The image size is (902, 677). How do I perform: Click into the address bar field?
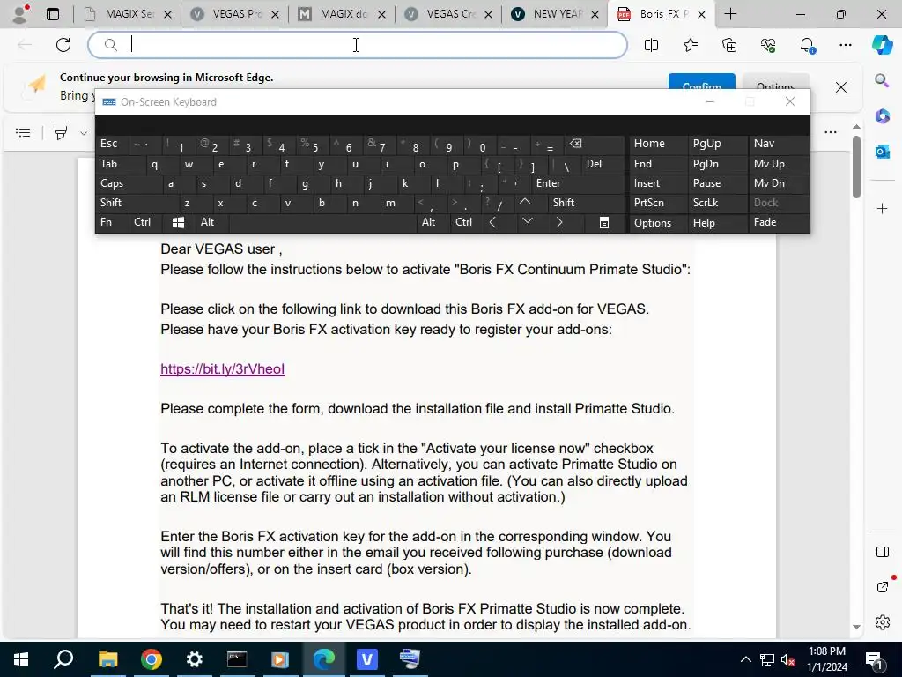357,45
